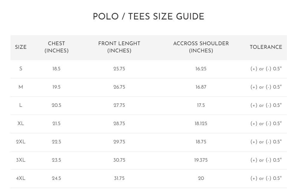Screen dimensions: 295x194
Task: Click shoulder value 19.375 in 3XL row
Action: tap(201, 160)
